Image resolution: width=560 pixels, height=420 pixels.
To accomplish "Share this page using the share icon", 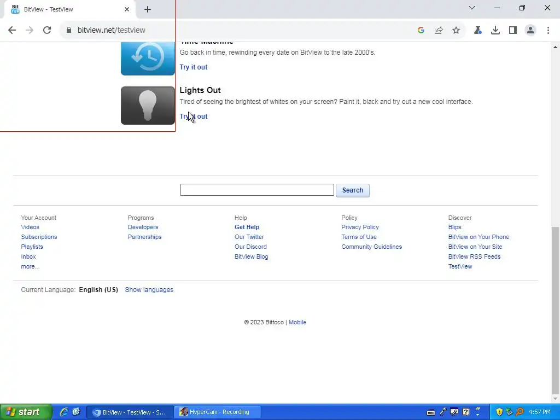I will (439, 31).
